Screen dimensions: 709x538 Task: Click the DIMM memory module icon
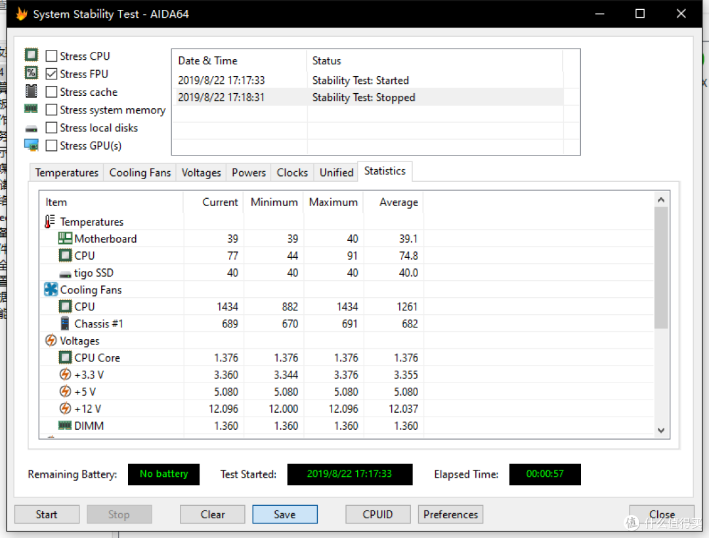coord(65,425)
